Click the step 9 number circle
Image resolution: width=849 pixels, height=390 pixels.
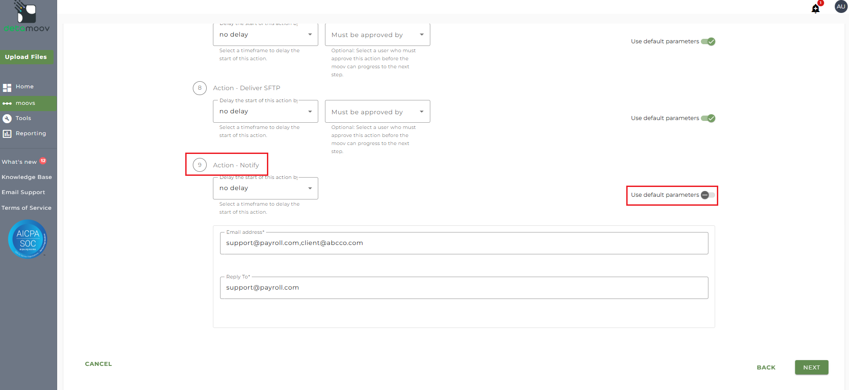point(200,165)
